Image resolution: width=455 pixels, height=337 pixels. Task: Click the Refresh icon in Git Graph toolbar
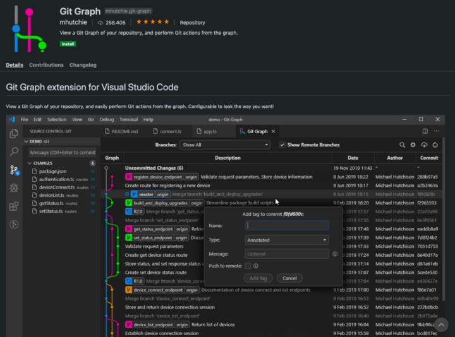pyautogui.click(x=435, y=145)
